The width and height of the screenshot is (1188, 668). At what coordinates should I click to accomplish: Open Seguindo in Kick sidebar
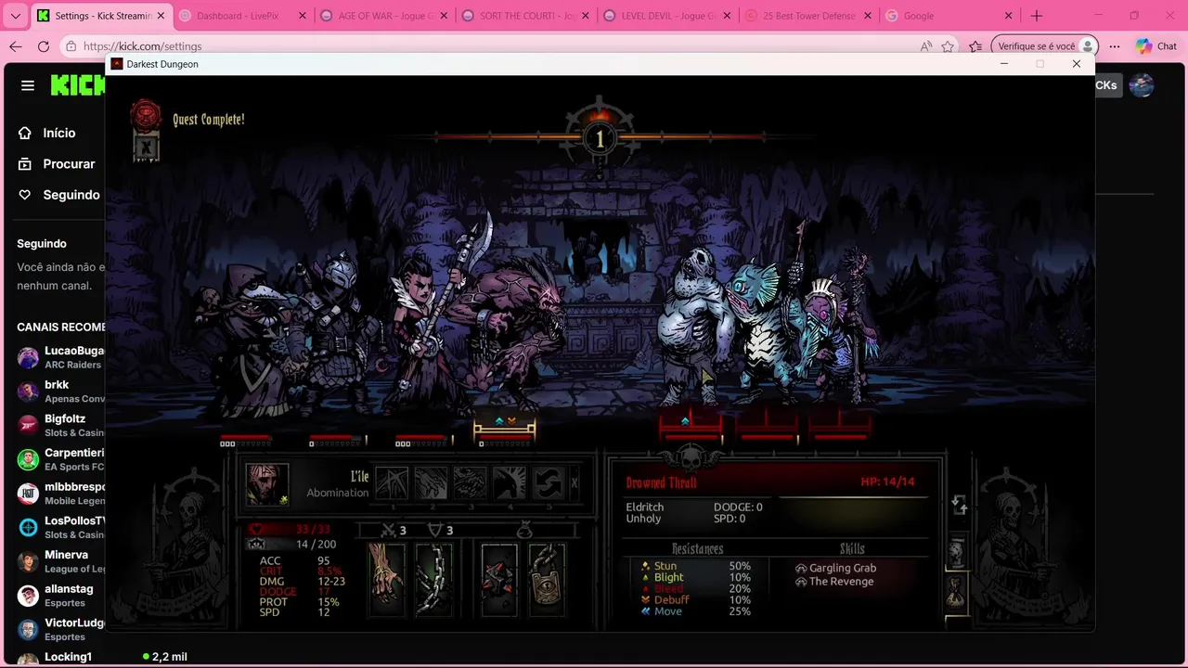[71, 195]
